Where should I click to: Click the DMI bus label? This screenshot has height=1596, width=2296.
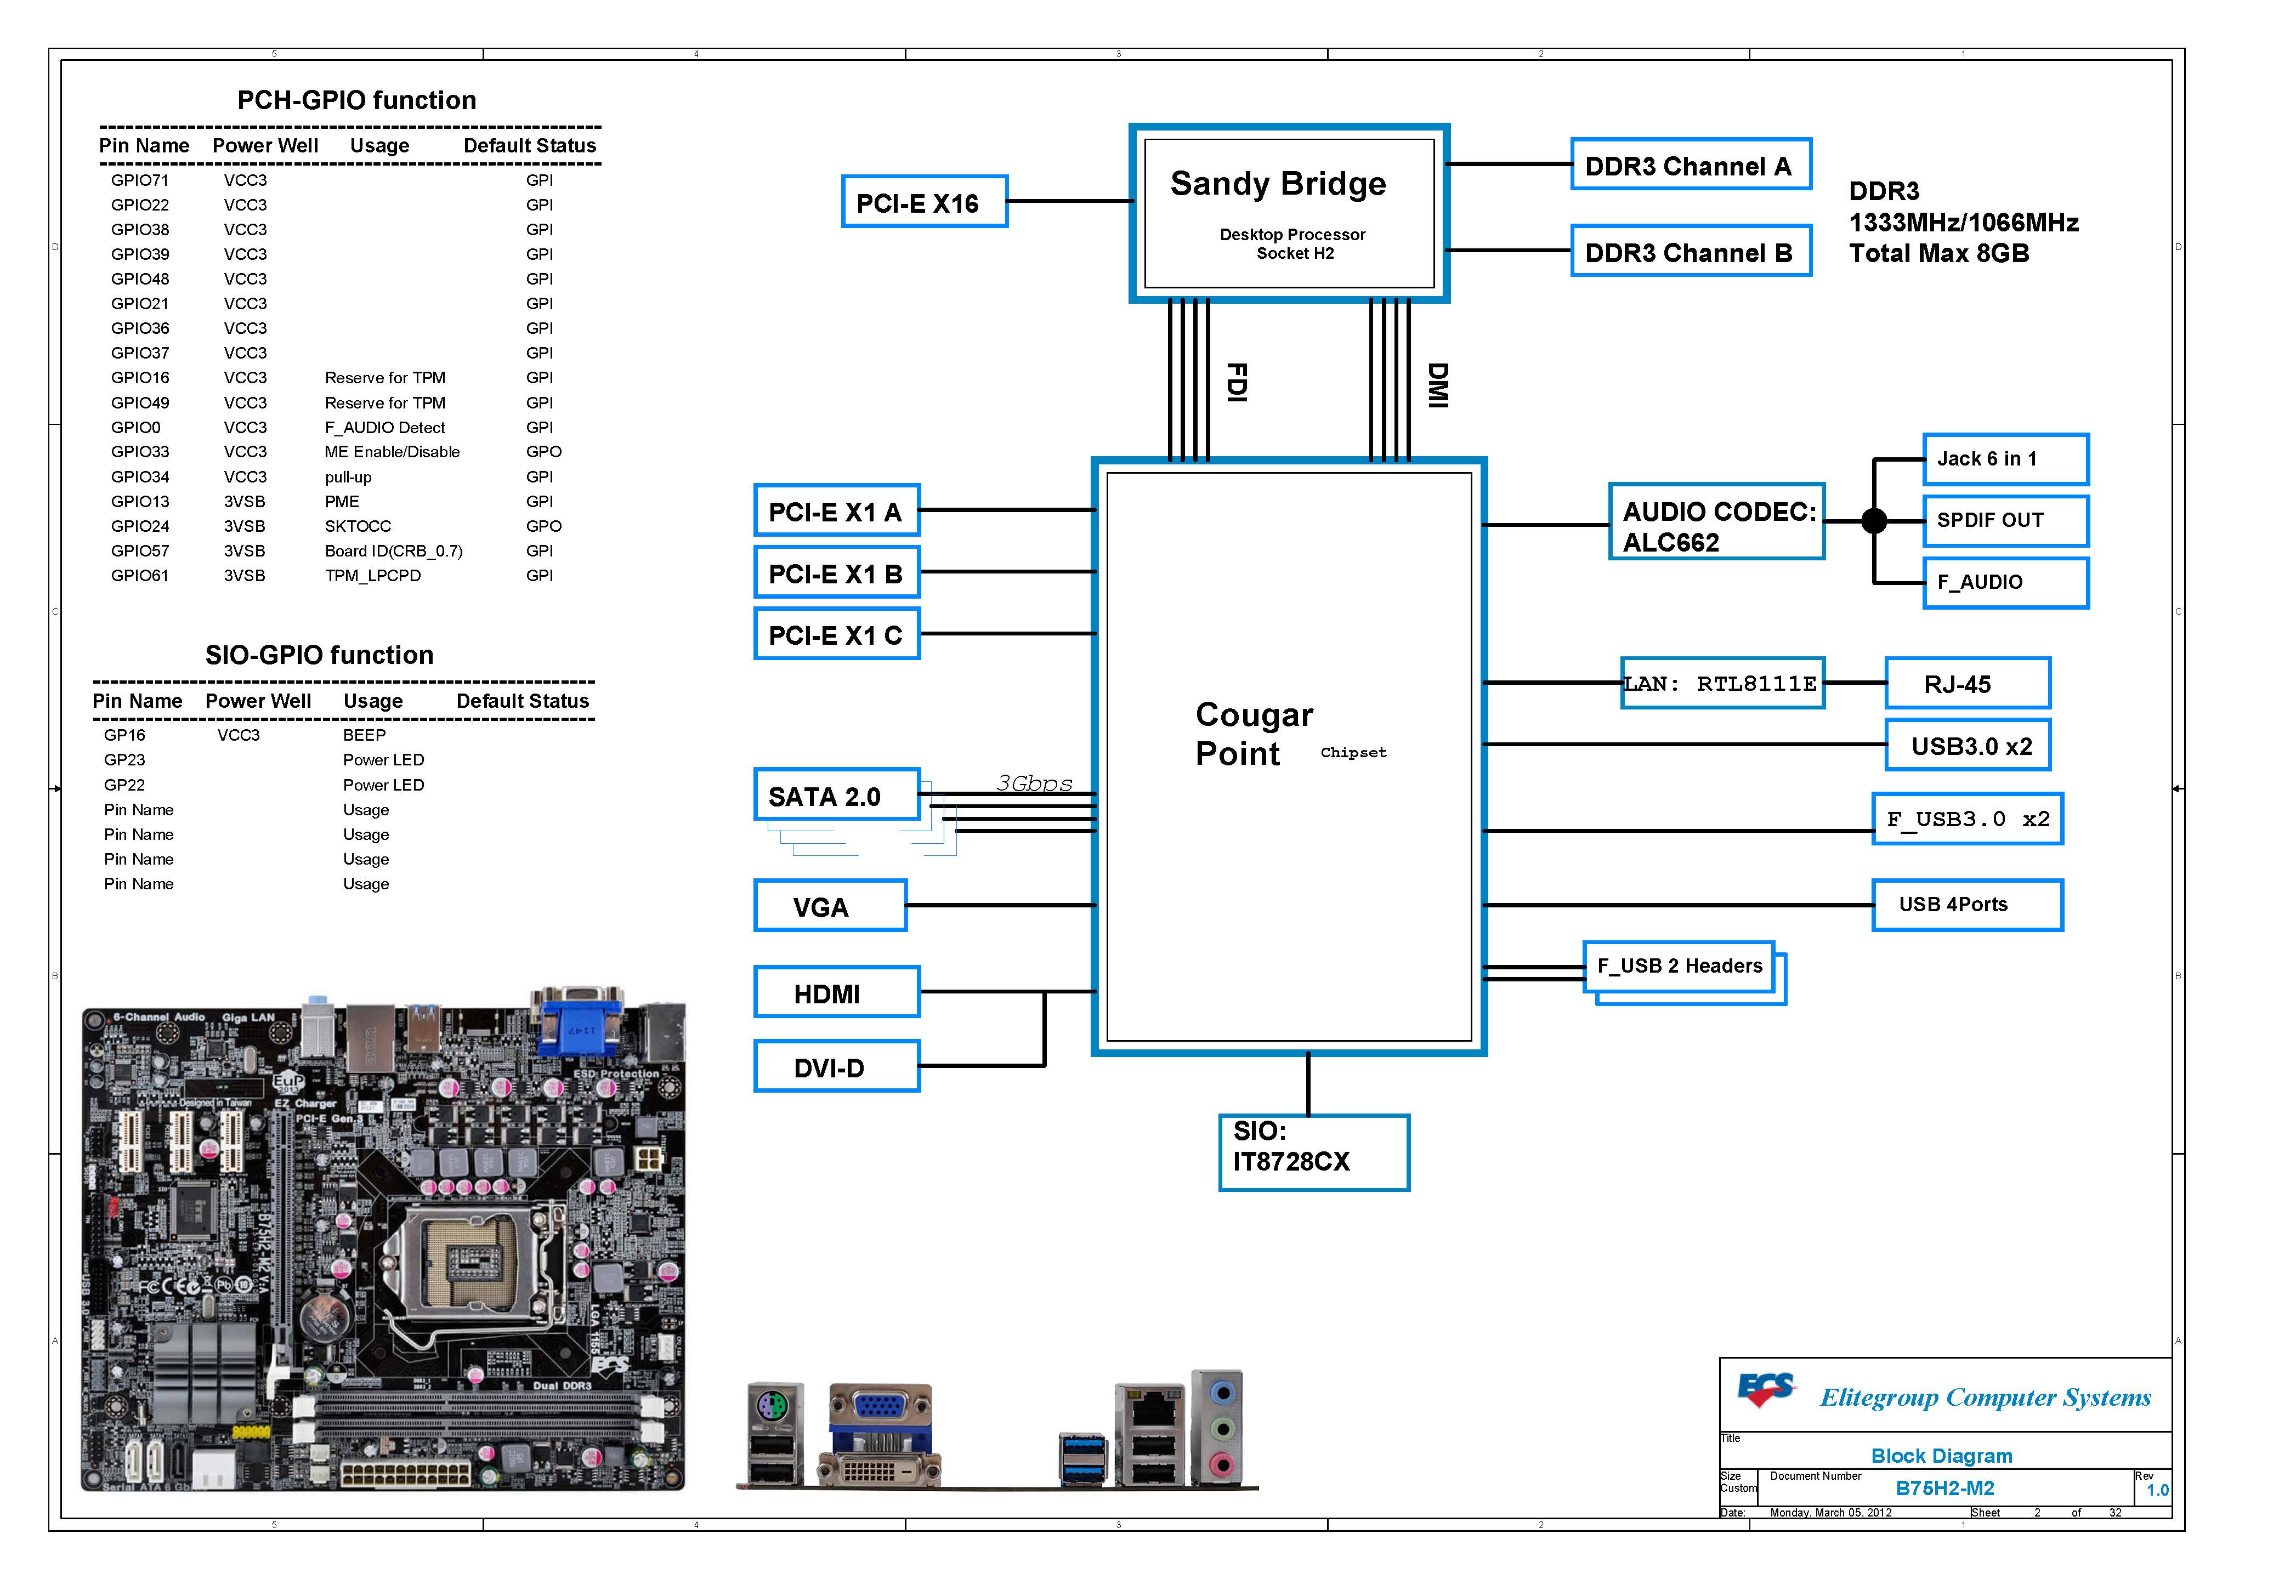tap(1437, 385)
